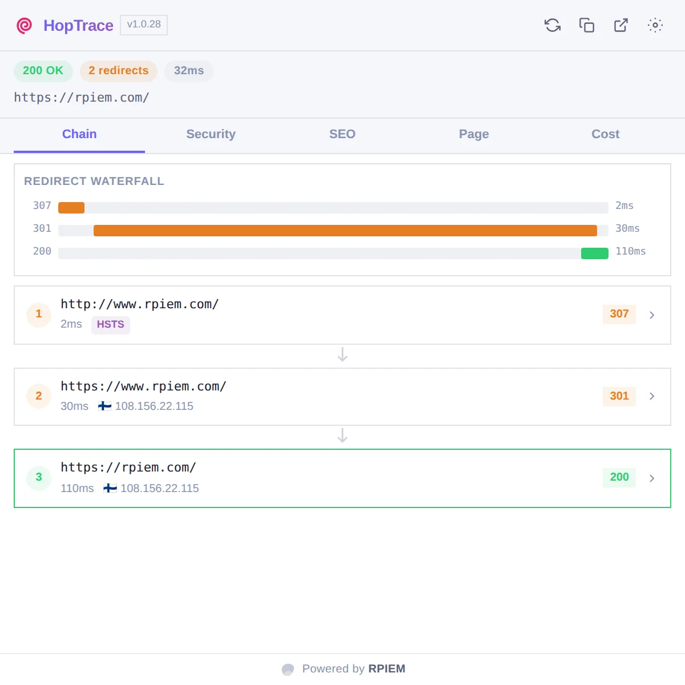The height and width of the screenshot is (685, 685).
Task: Click the 200 OK status badge
Action: pos(43,71)
